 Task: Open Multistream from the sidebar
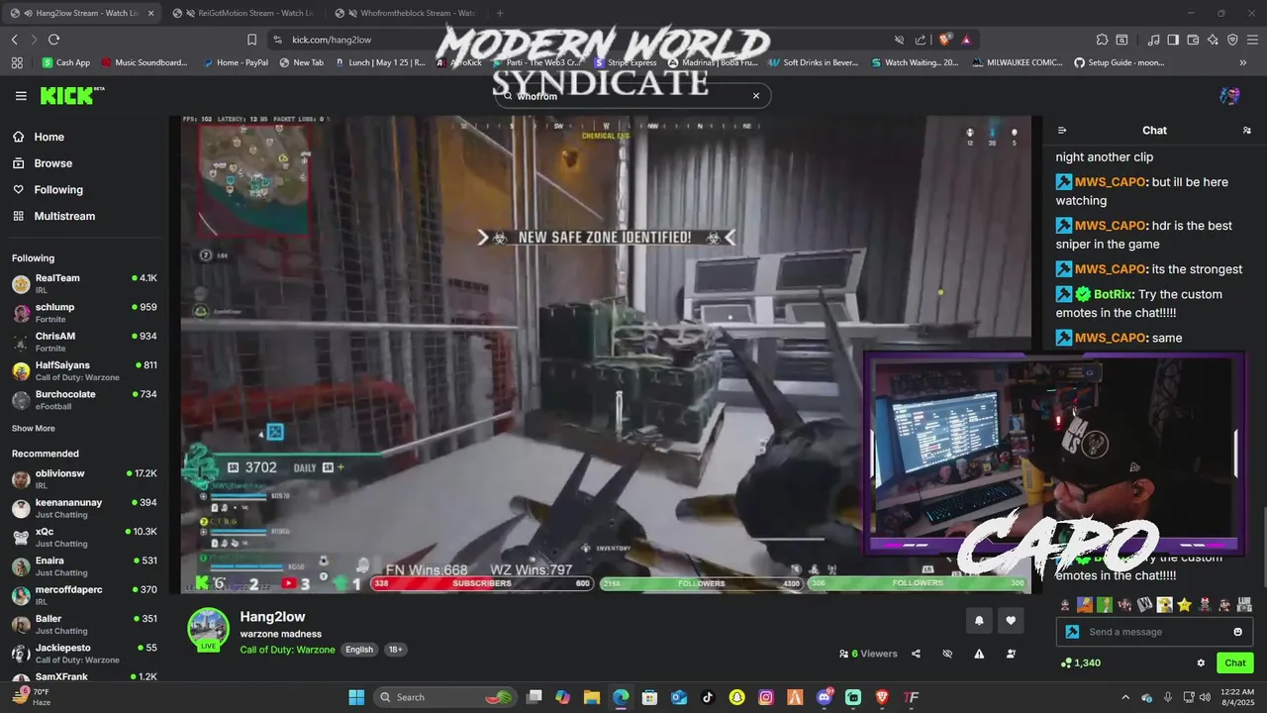click(64, 216)
